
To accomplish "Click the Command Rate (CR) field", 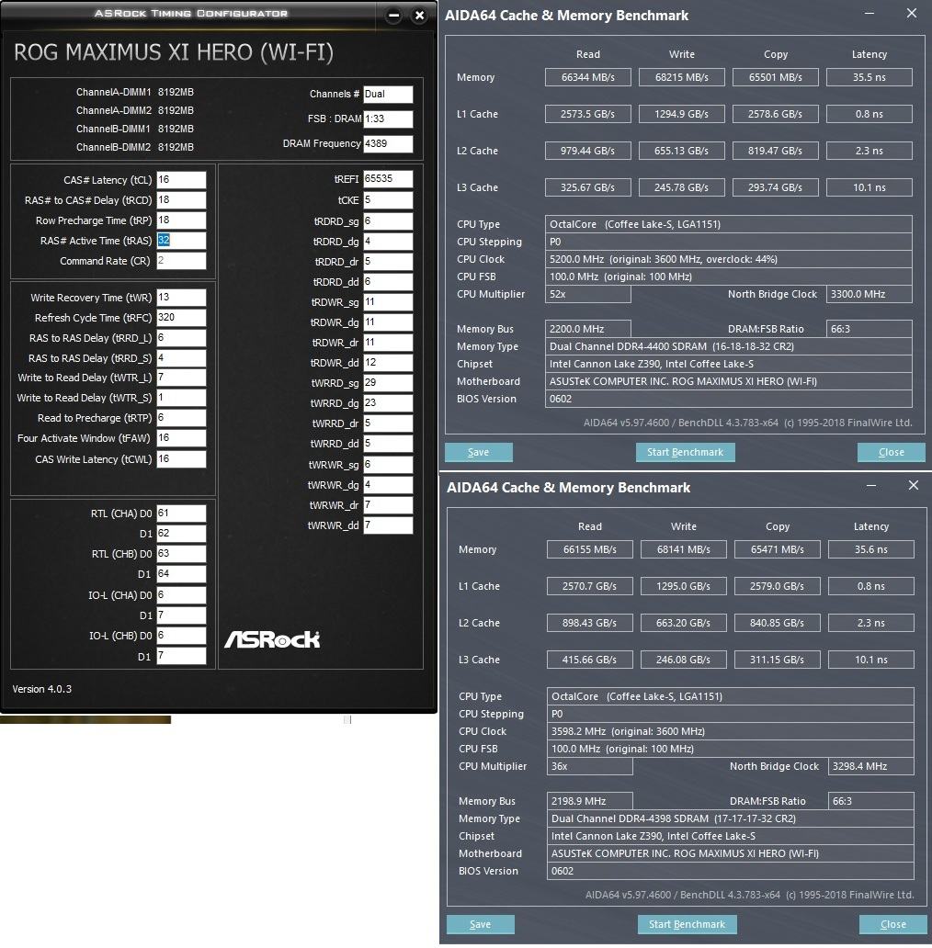I will click(181, 261).
